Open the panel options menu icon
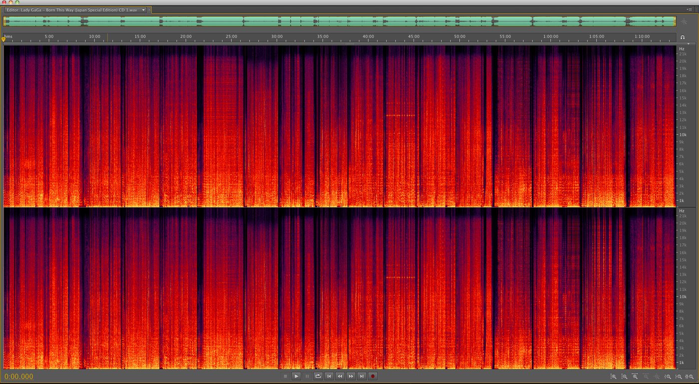Screen dimensions: 699x384 tap(690, 9)
